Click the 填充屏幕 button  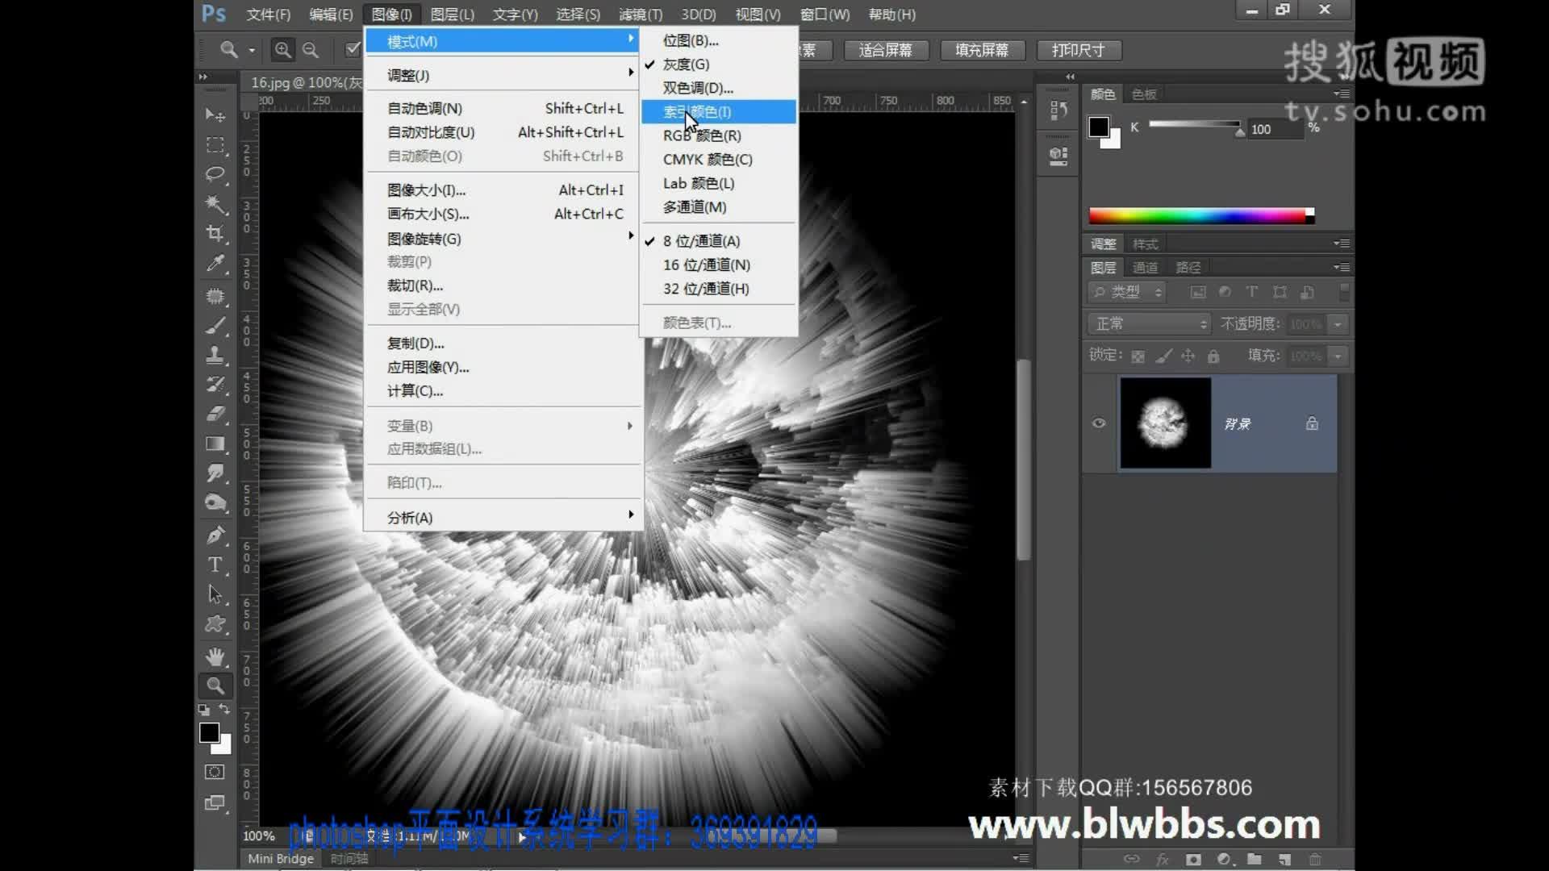point(982,50)
